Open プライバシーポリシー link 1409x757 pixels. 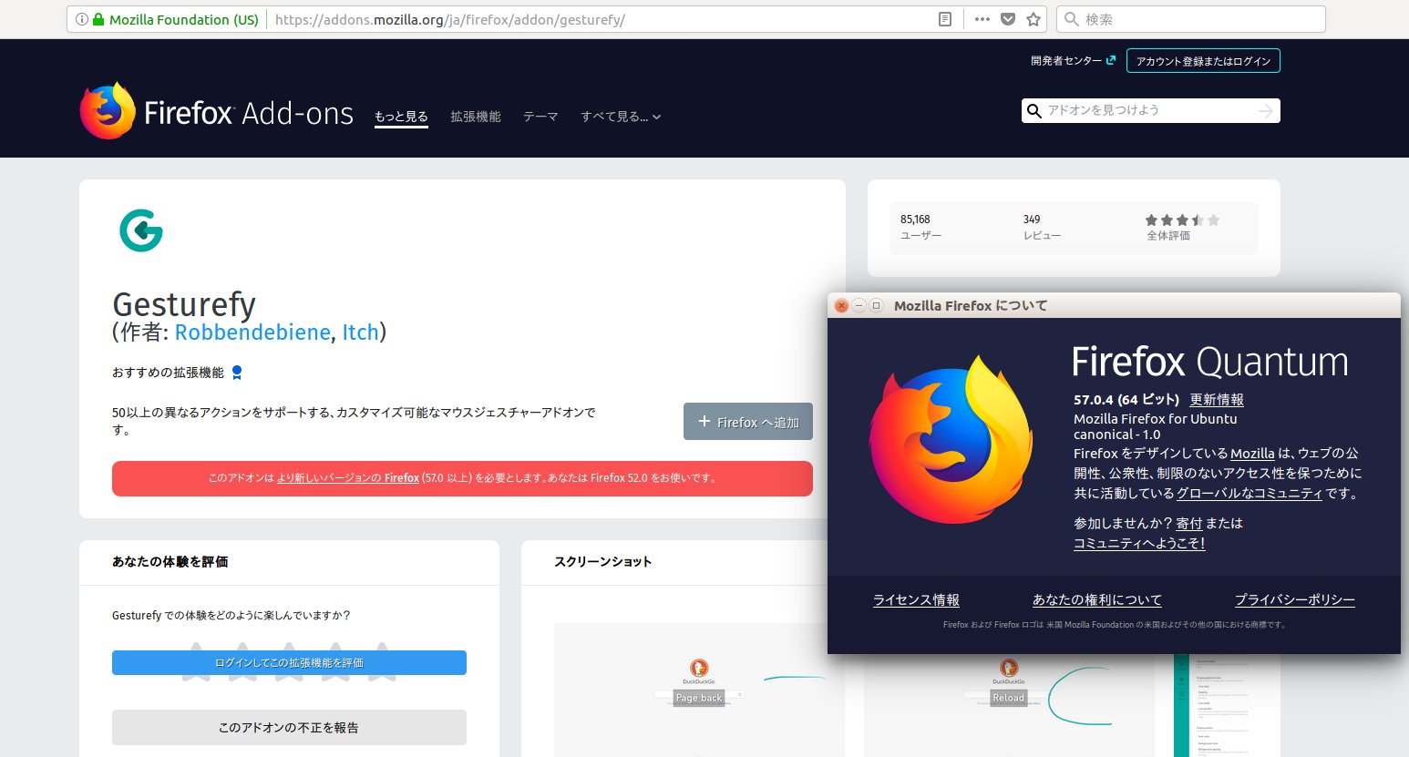[1295, 600]
